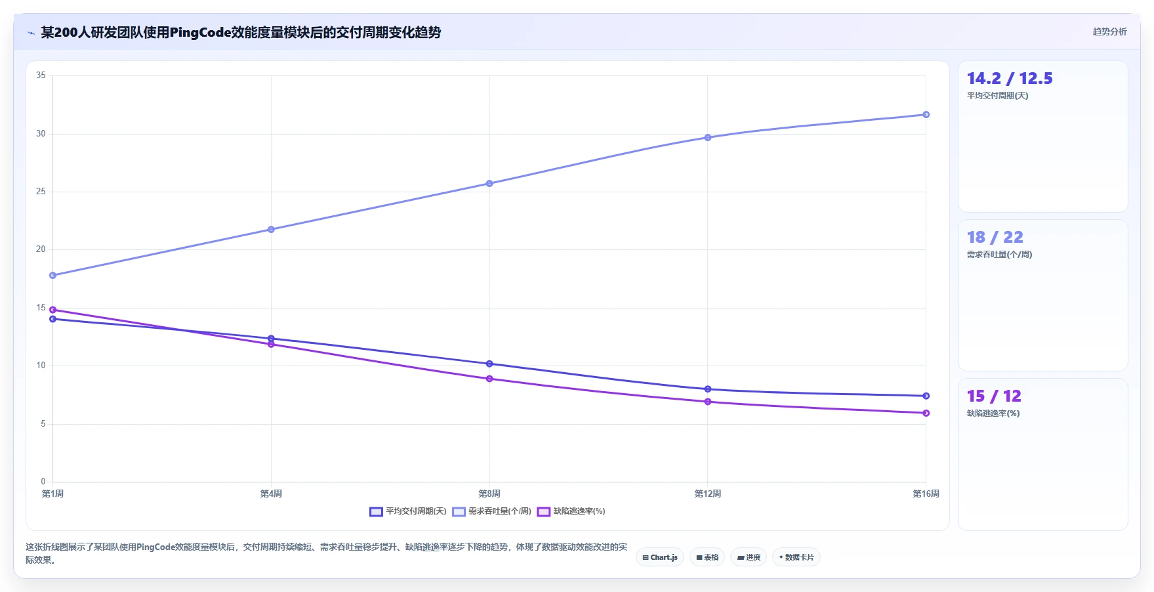The width and height of the screenshot is (1154, 592).
Task: Click the 平均交付周期 data point at 第4周
Action: [271, 339]
